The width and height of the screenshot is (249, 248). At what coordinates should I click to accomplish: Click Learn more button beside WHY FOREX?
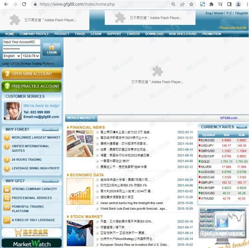50,130
